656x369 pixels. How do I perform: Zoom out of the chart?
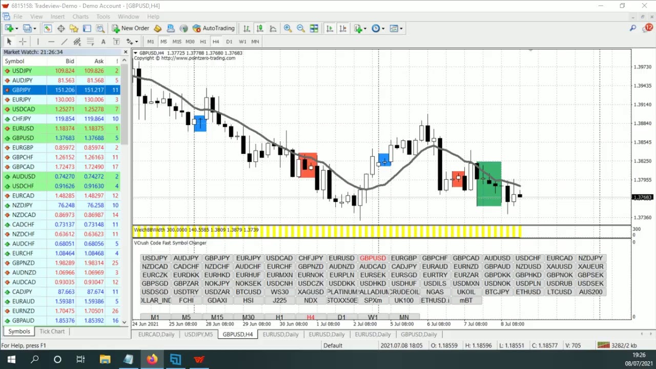(301, 29)
